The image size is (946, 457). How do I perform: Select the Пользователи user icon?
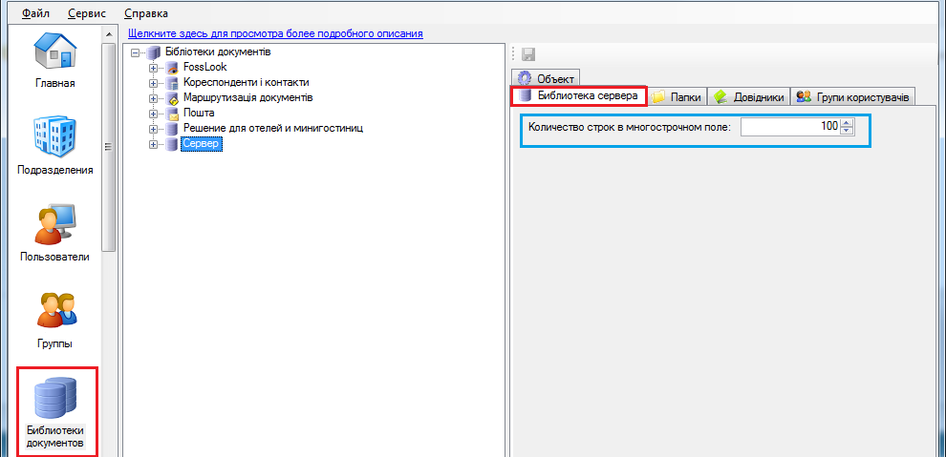point(55,225)
